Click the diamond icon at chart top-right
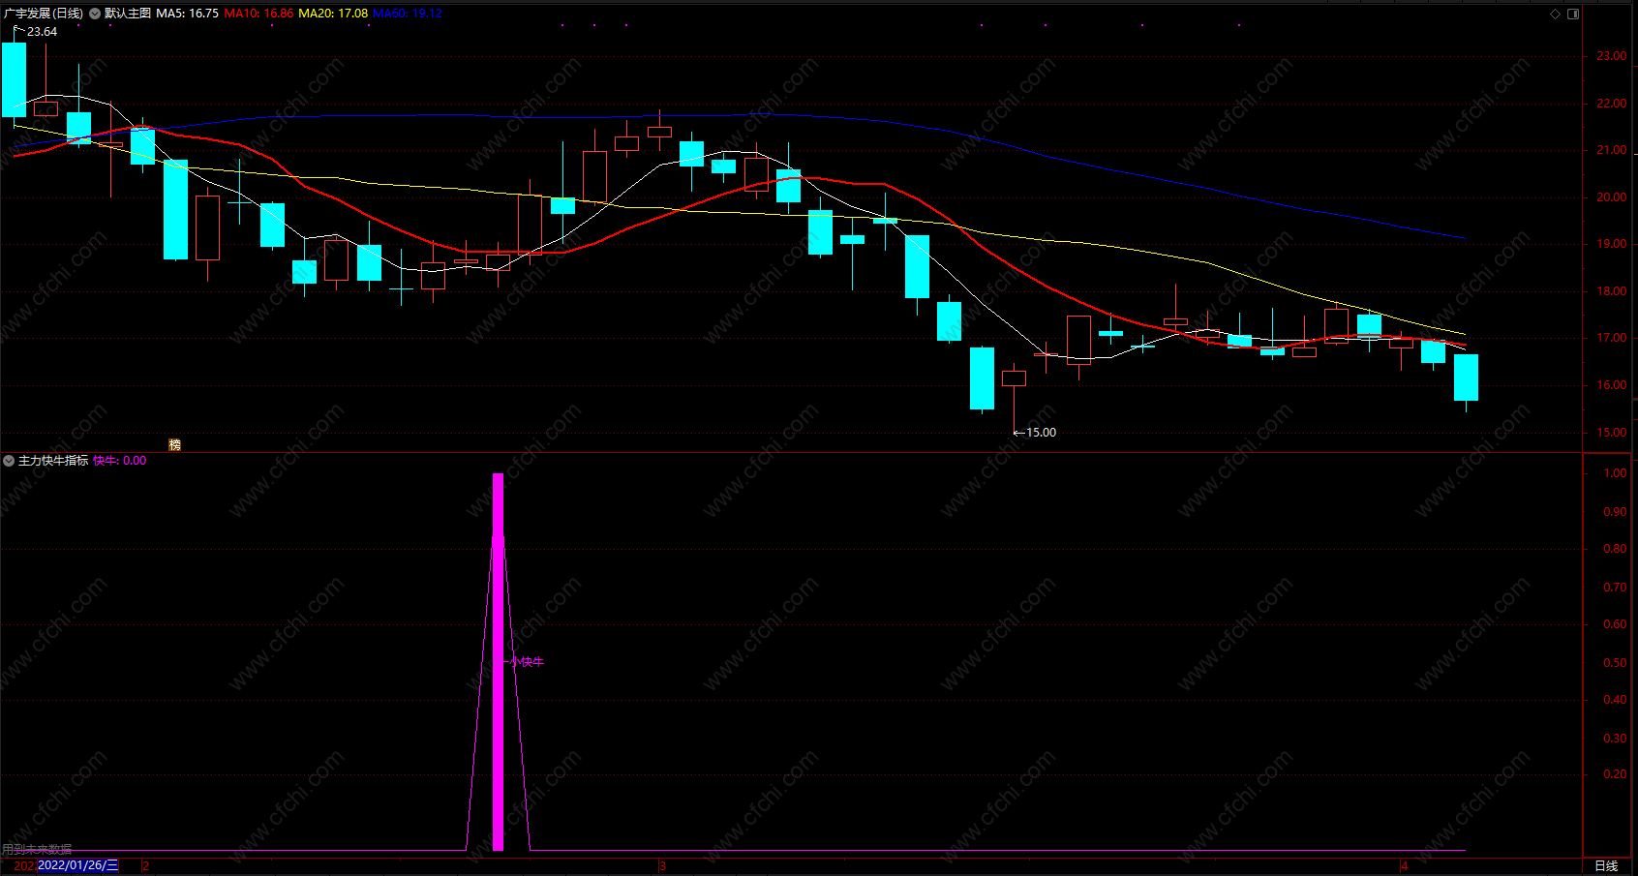This screenshot has width=1638, height=876. [1556, 14]
